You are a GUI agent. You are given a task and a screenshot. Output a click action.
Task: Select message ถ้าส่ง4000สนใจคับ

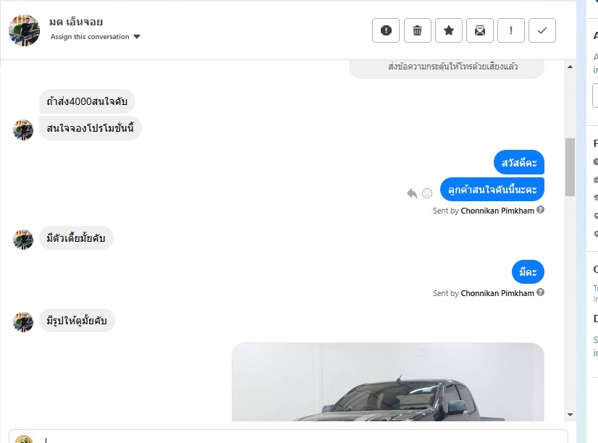coord(87,101)
